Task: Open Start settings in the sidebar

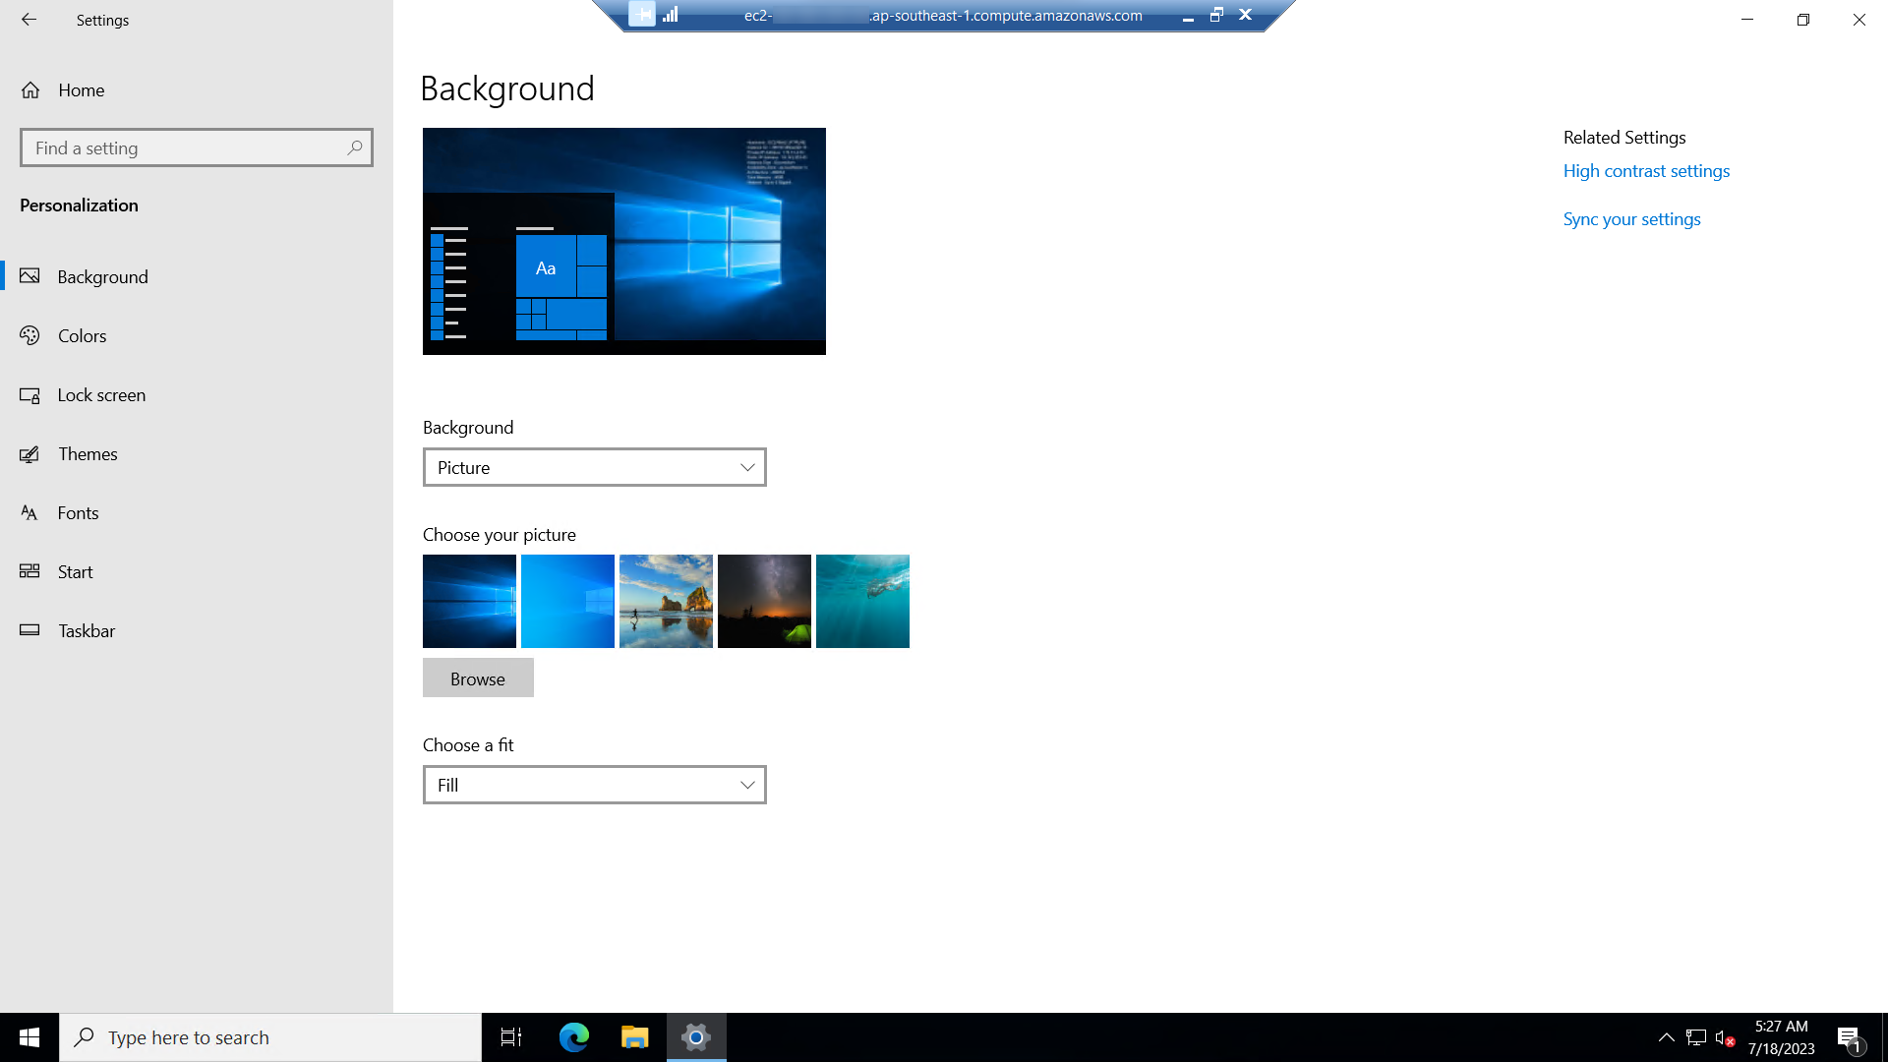Action: point(74,571)
